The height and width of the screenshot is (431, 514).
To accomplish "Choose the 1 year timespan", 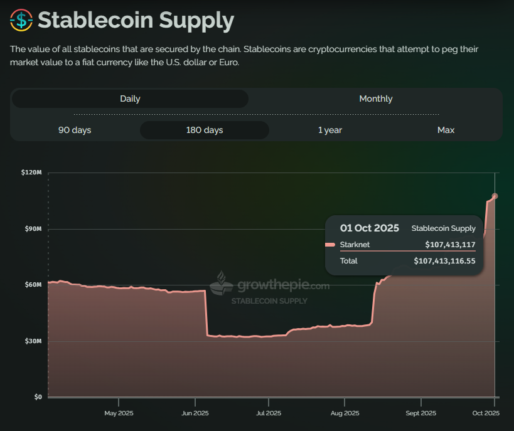I will click(329, 130).
